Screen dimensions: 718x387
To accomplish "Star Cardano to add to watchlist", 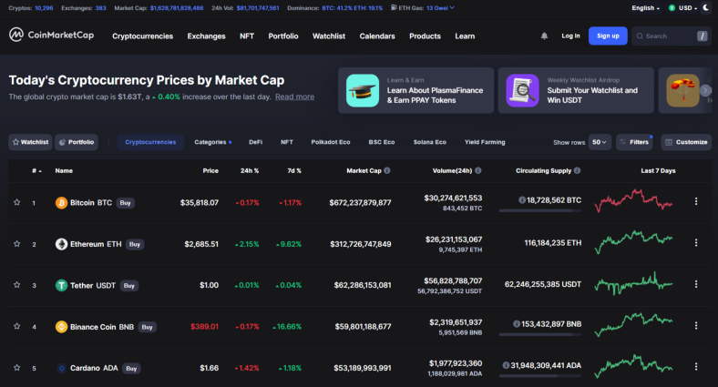I will tap(17, 367).
